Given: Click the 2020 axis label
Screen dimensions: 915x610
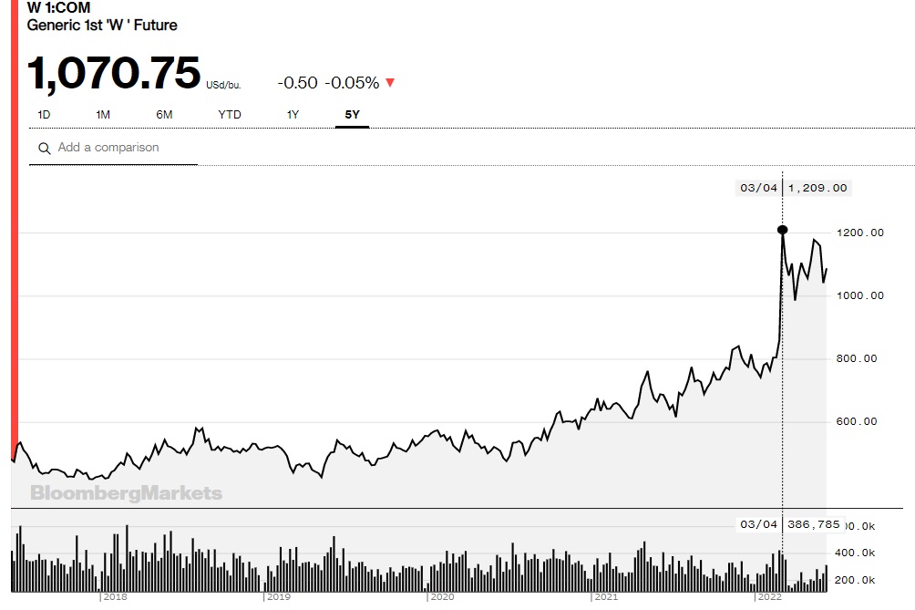Looking at the screenshot, I should coord(441,597).
